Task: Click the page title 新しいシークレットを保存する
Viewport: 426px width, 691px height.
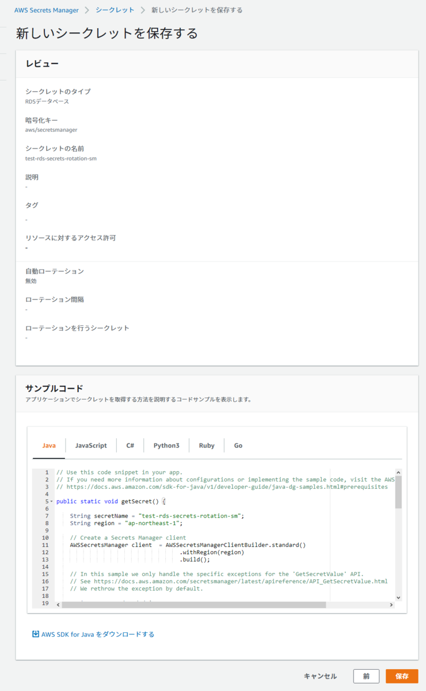Action: click(107, 33)
